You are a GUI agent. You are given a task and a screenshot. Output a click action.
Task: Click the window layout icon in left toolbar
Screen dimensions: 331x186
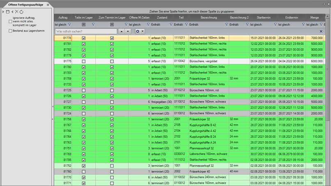coord(7,11)
